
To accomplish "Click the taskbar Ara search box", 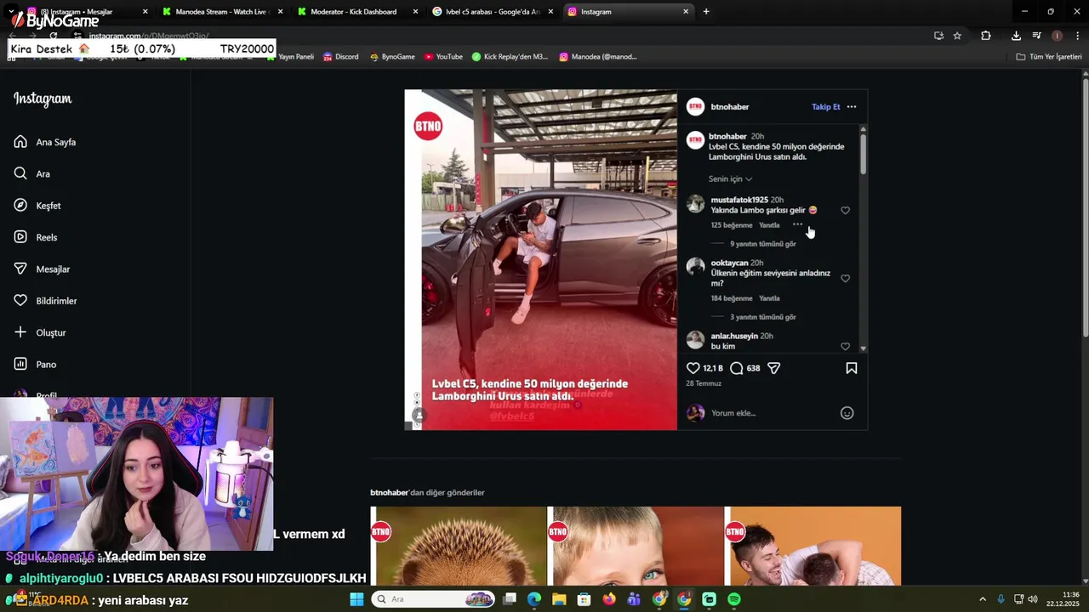I will point(434,599).
